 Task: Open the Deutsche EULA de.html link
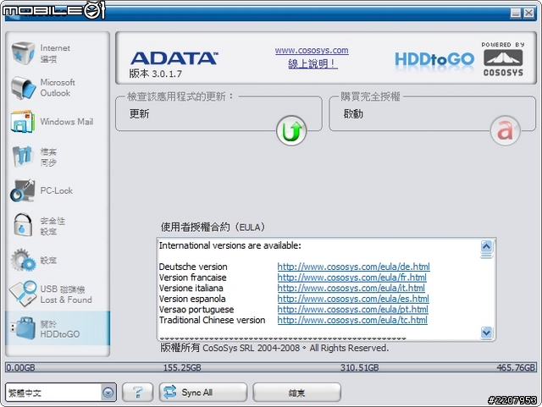click(x=353, y=267)
